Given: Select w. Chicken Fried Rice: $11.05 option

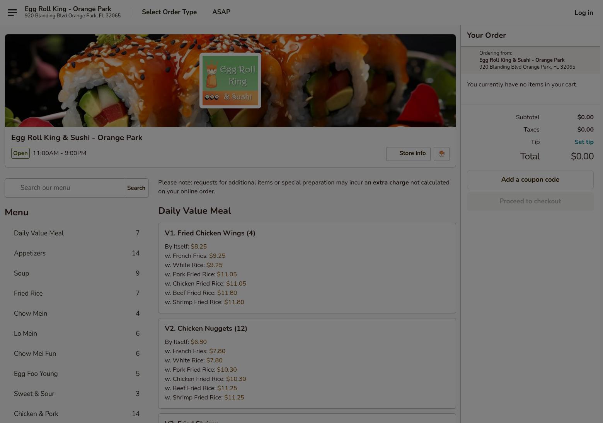Looking at the screenshot, I should pos(205,284).
